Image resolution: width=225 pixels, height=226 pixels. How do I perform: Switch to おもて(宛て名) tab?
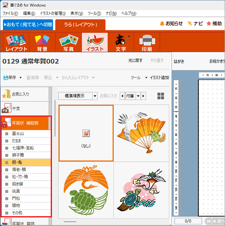tap(28, 25)
